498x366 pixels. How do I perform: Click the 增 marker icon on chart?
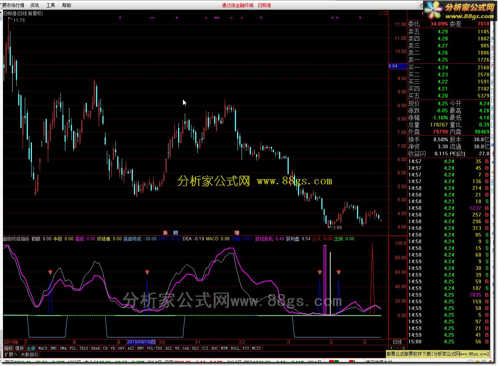[237, 233]
